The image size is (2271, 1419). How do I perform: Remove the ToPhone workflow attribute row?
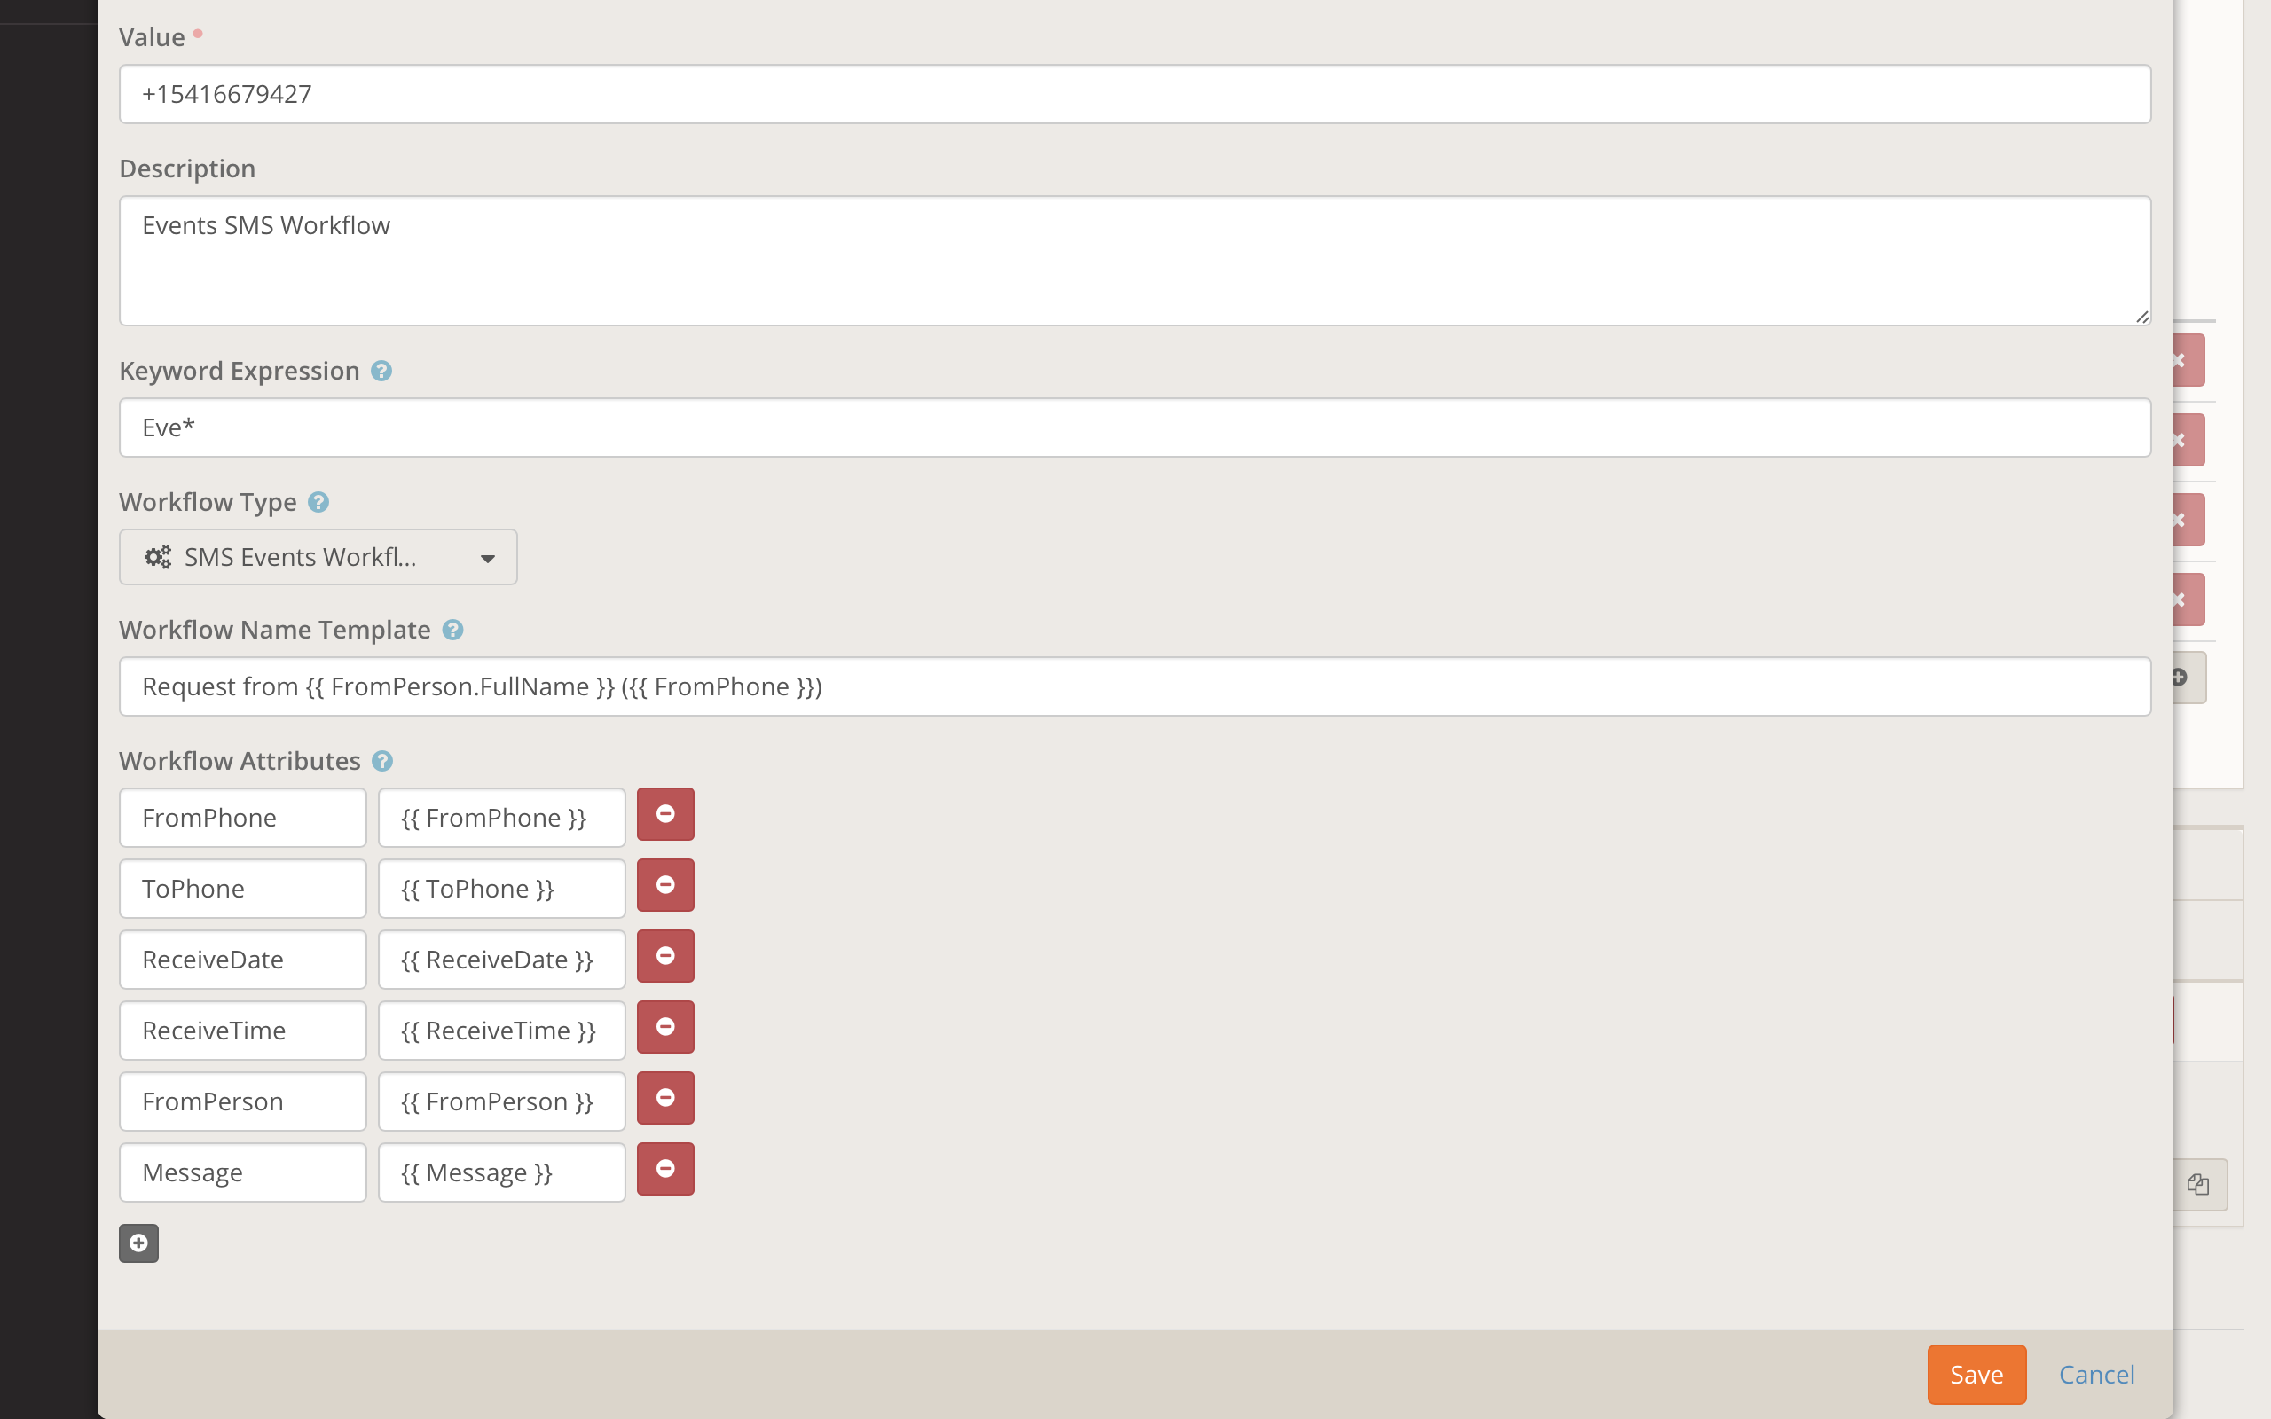[x=665, y=885]
